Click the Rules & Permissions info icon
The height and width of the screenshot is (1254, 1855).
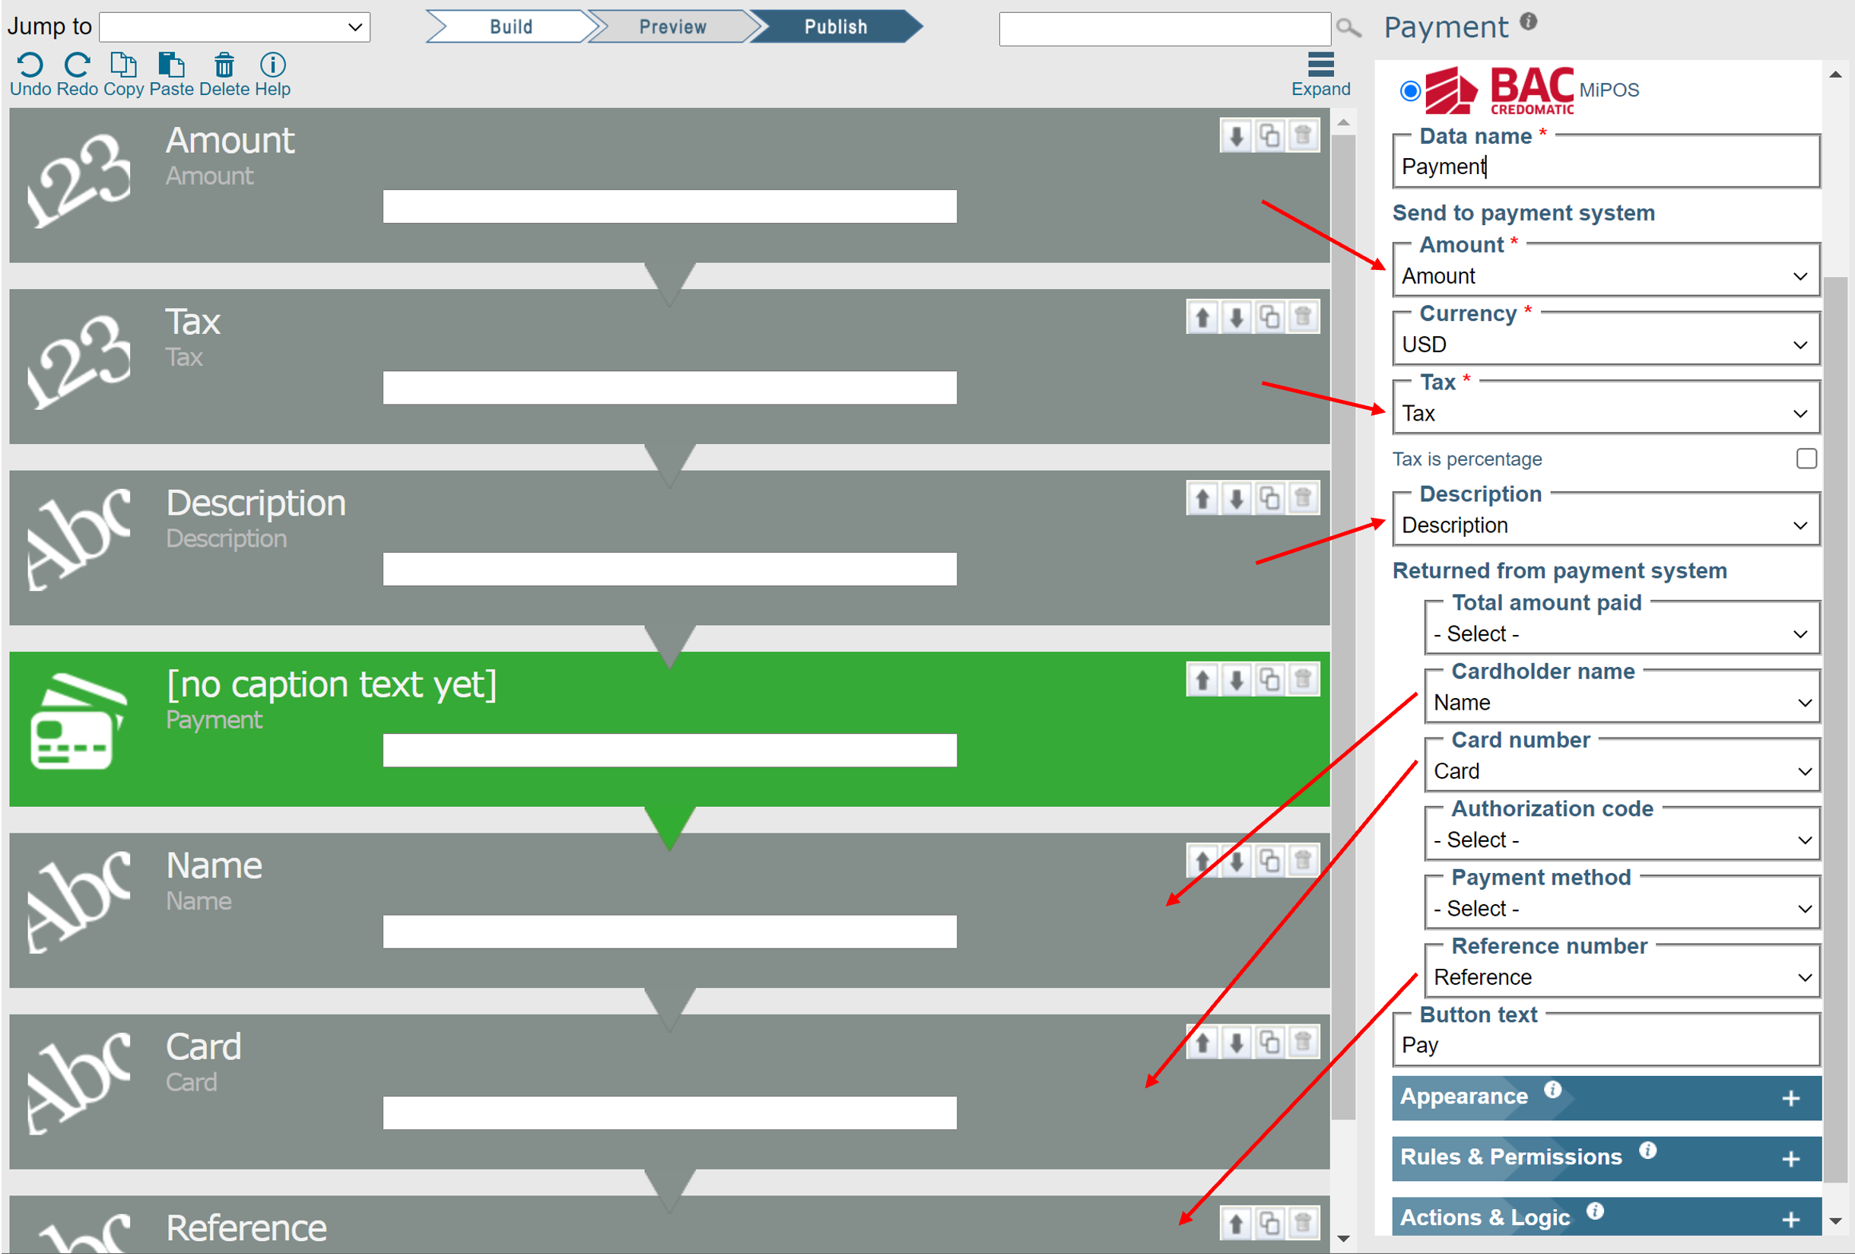tap(1648, 1151)
